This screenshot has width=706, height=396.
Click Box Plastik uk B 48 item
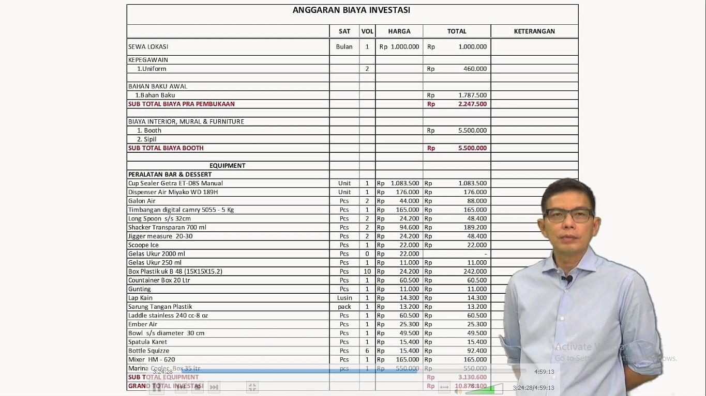pyautogui.click(x=175, y=272)
